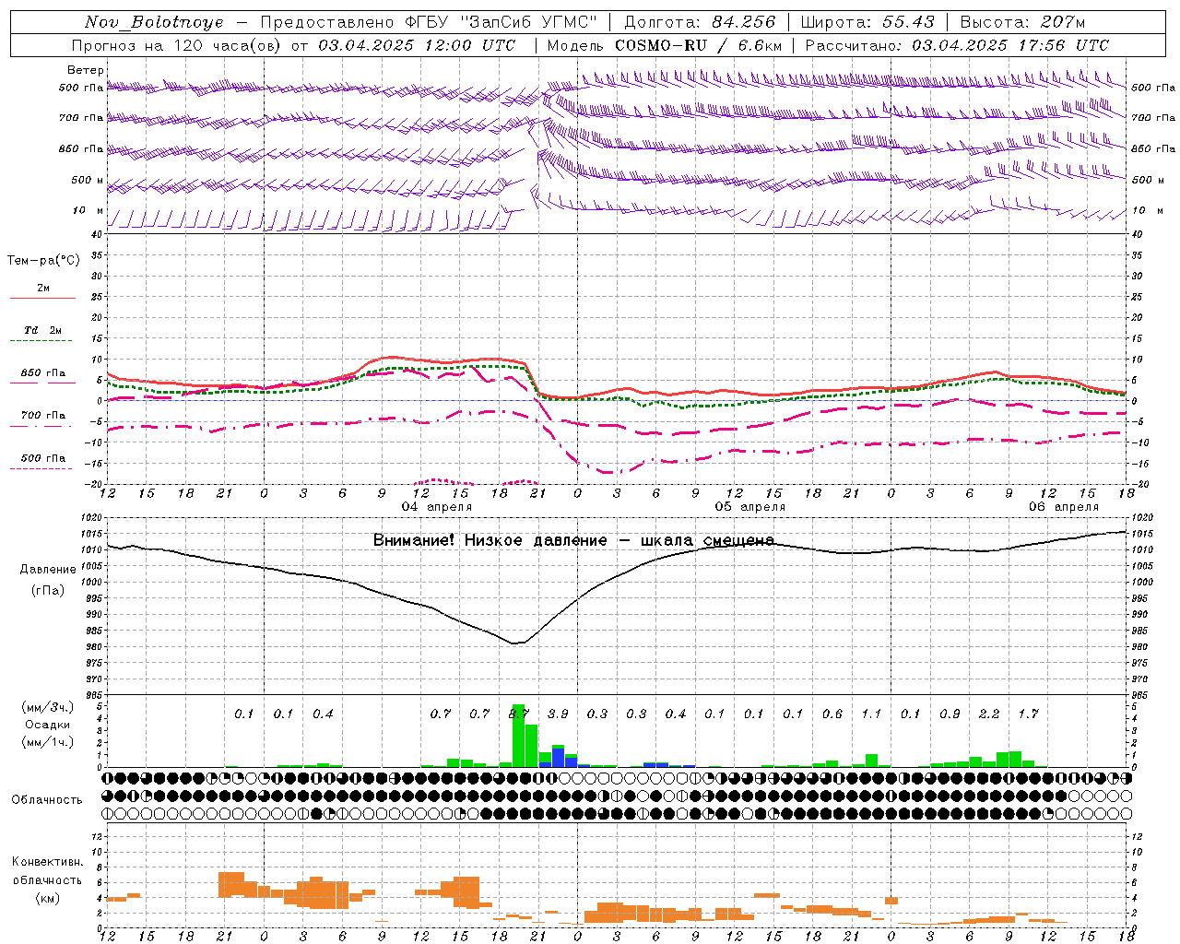The width and height of the screenshot is (1180, 944).
Task: Click the Осадки panel label
Action: point(48,725)
